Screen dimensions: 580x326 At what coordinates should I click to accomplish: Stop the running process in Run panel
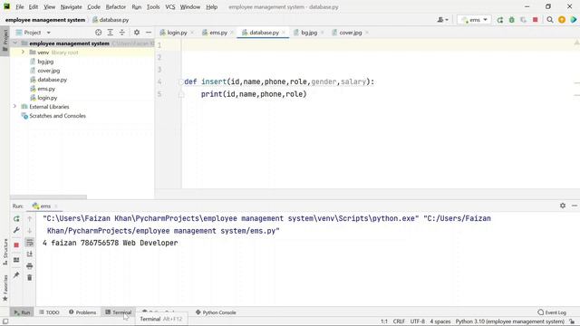pos(16,245)
